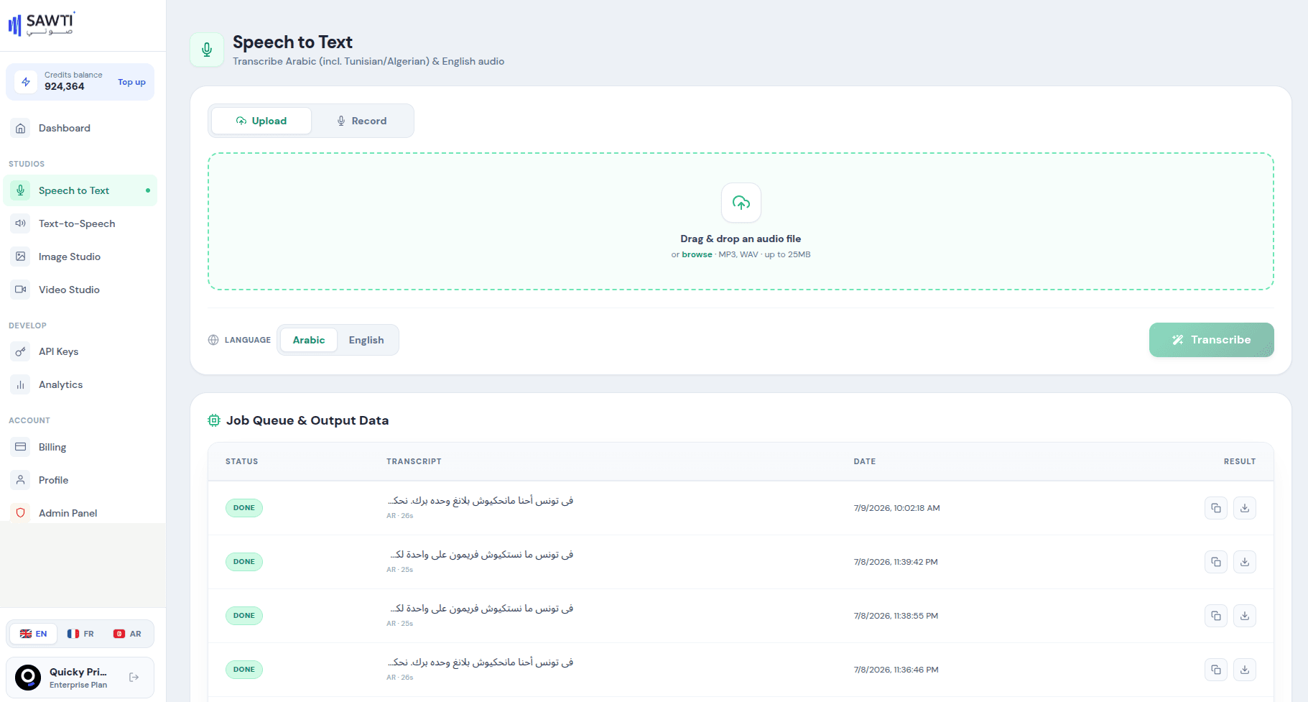This screenshot has height=702, width=1308.
Task: Switch interface language to AR
Action: click(x=127, y=634)
